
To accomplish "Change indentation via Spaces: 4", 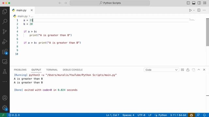I will (x=128, y=115).
